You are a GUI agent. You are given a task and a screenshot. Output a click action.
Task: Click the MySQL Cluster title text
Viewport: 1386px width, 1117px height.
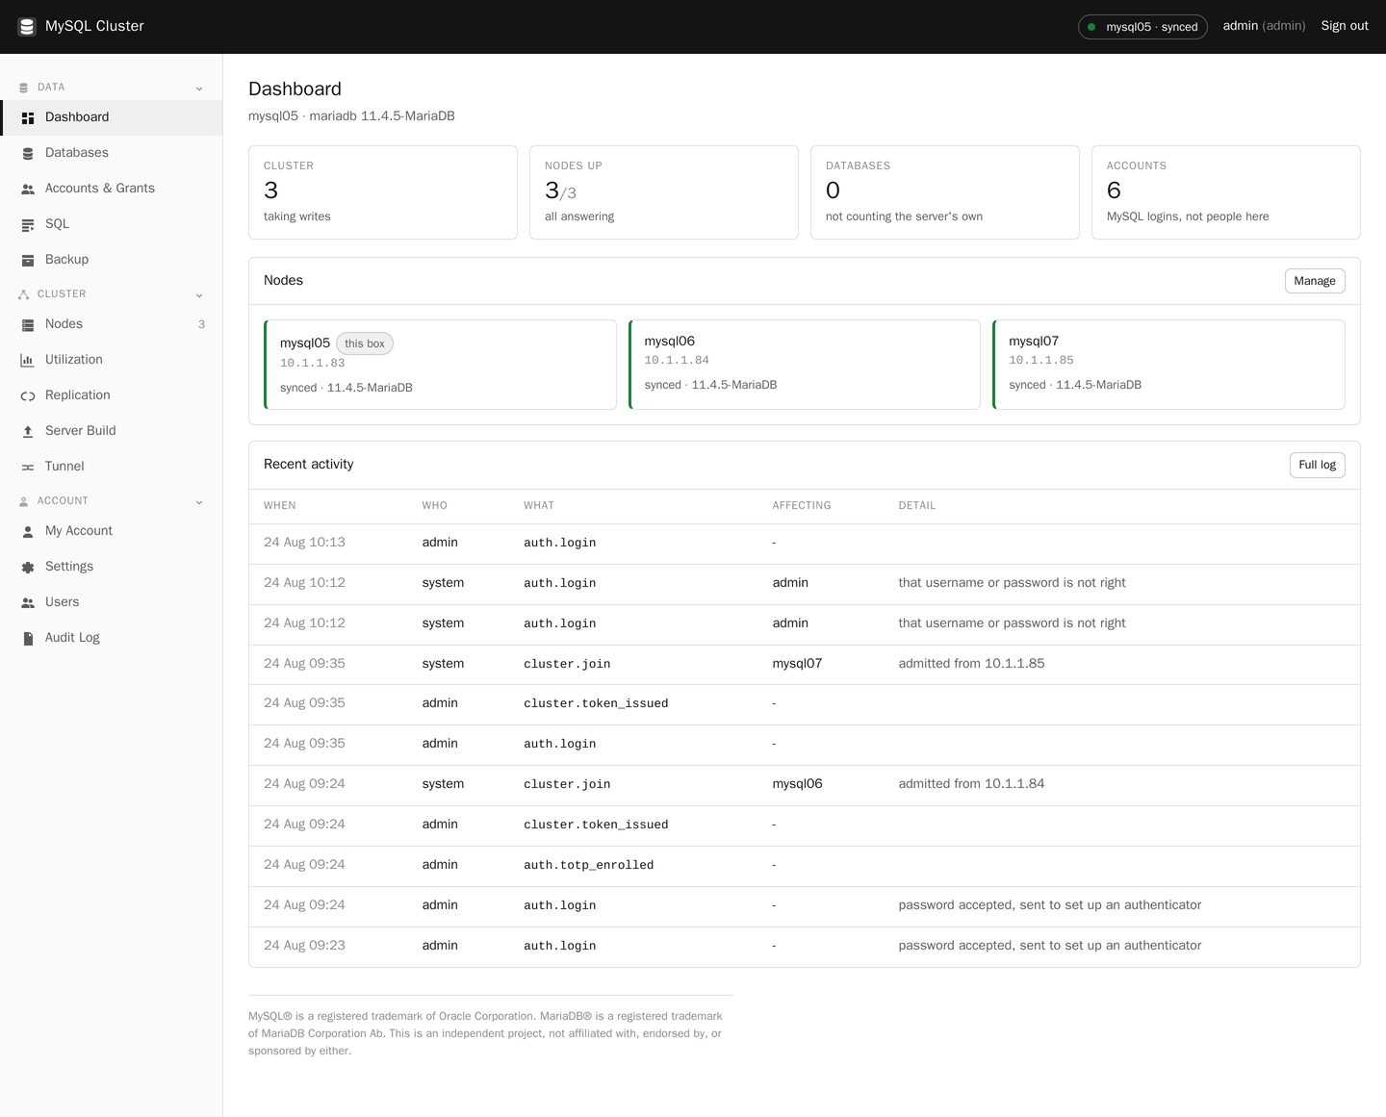click(x=94, y=26)
